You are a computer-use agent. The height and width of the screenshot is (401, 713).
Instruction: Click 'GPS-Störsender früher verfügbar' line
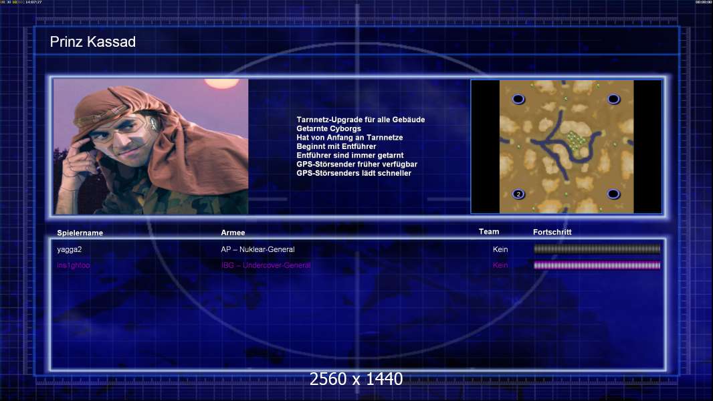[x=357, y=164]
